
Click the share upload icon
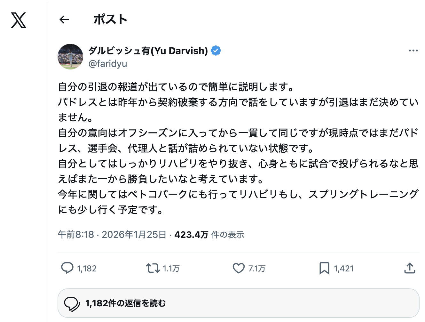410,268
